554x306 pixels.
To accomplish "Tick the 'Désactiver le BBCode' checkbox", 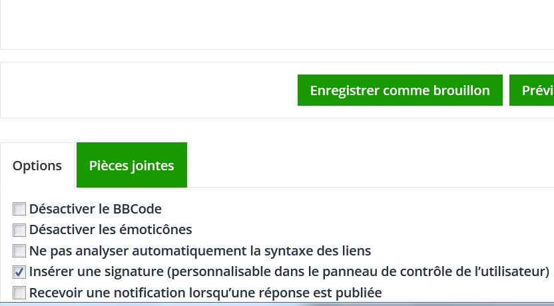I will tap(19, 209).
